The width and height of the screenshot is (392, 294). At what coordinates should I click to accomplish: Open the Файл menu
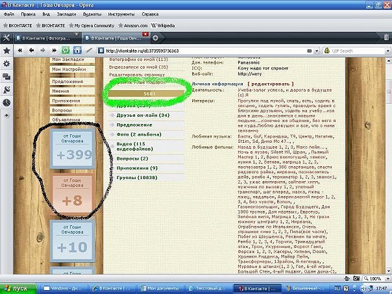(x=9, y=14)
